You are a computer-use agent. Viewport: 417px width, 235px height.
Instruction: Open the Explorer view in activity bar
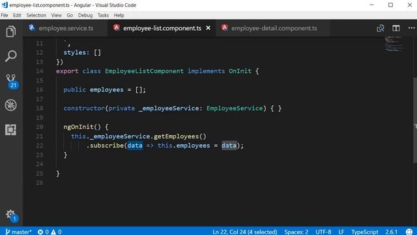click(10, 31)
